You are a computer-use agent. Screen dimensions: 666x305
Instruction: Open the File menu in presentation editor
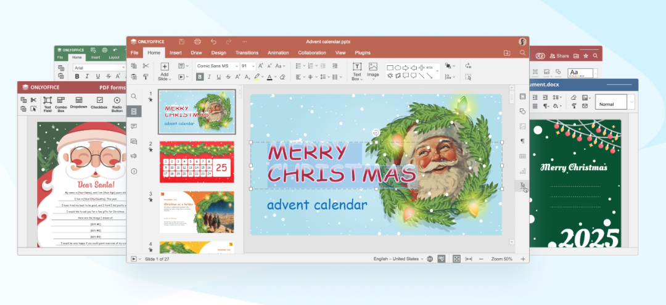[134, 53]
